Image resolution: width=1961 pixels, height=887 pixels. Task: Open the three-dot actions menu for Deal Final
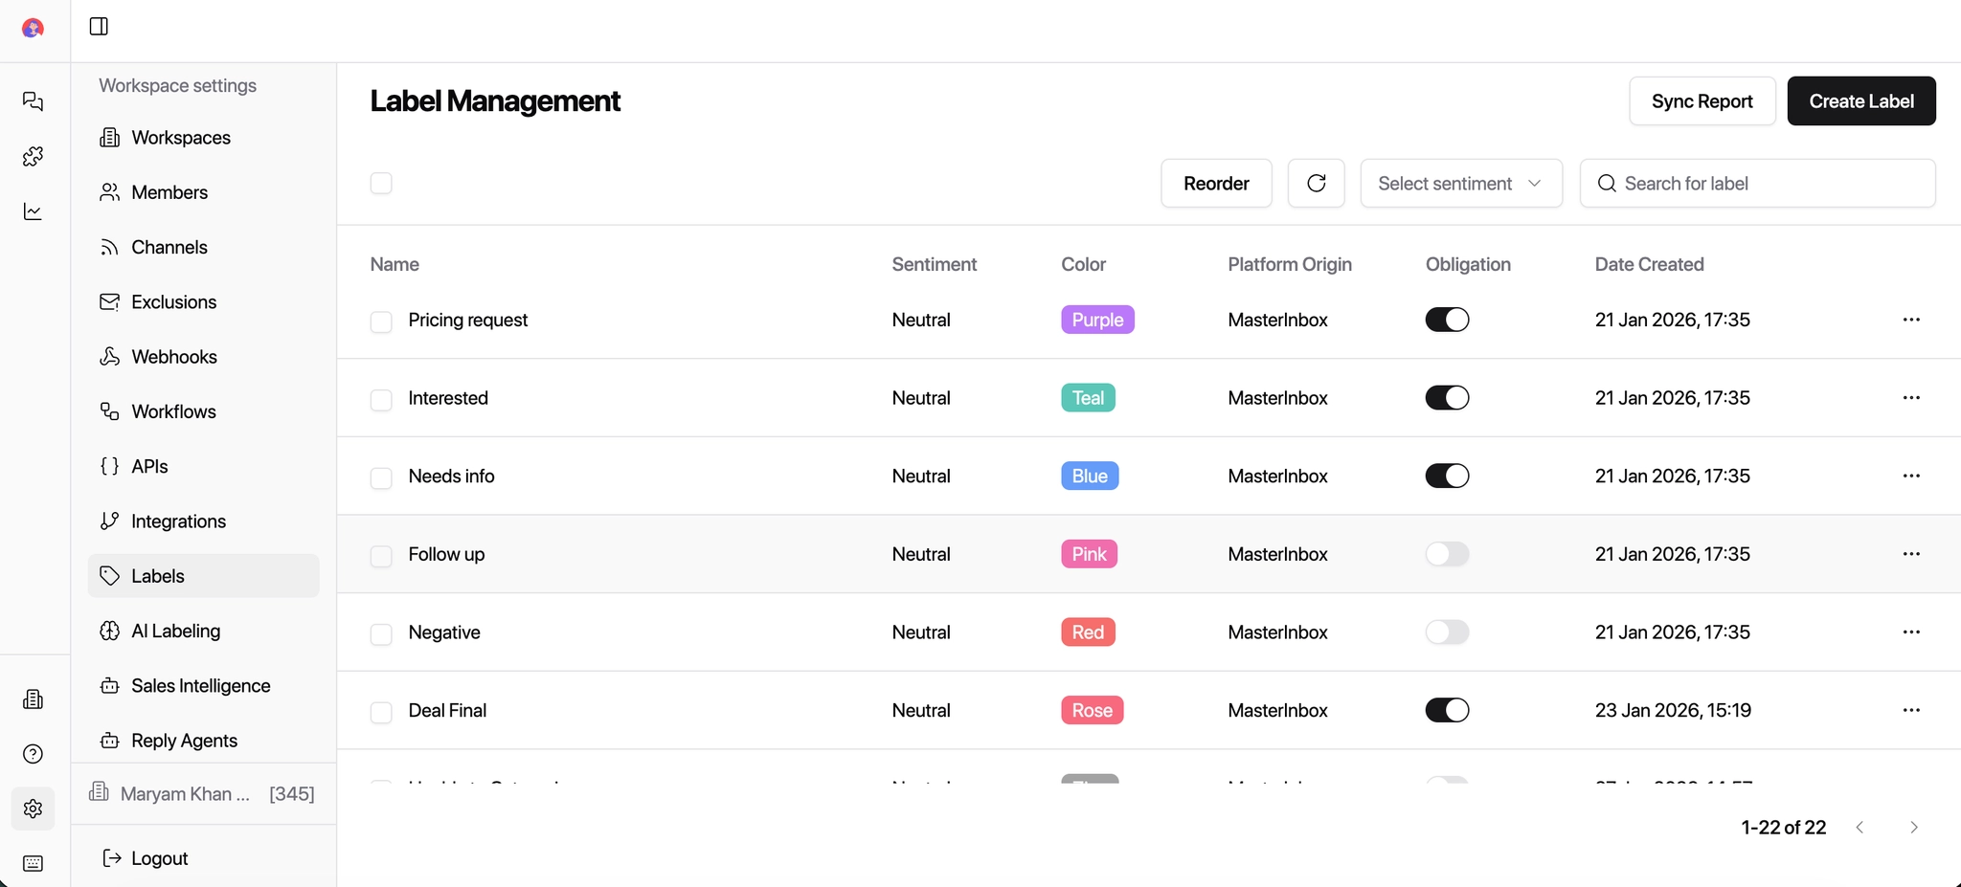(1912, 710)
